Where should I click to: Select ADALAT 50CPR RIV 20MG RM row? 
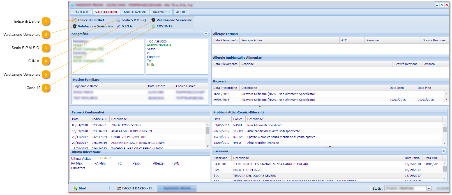[x=138, y=131]
